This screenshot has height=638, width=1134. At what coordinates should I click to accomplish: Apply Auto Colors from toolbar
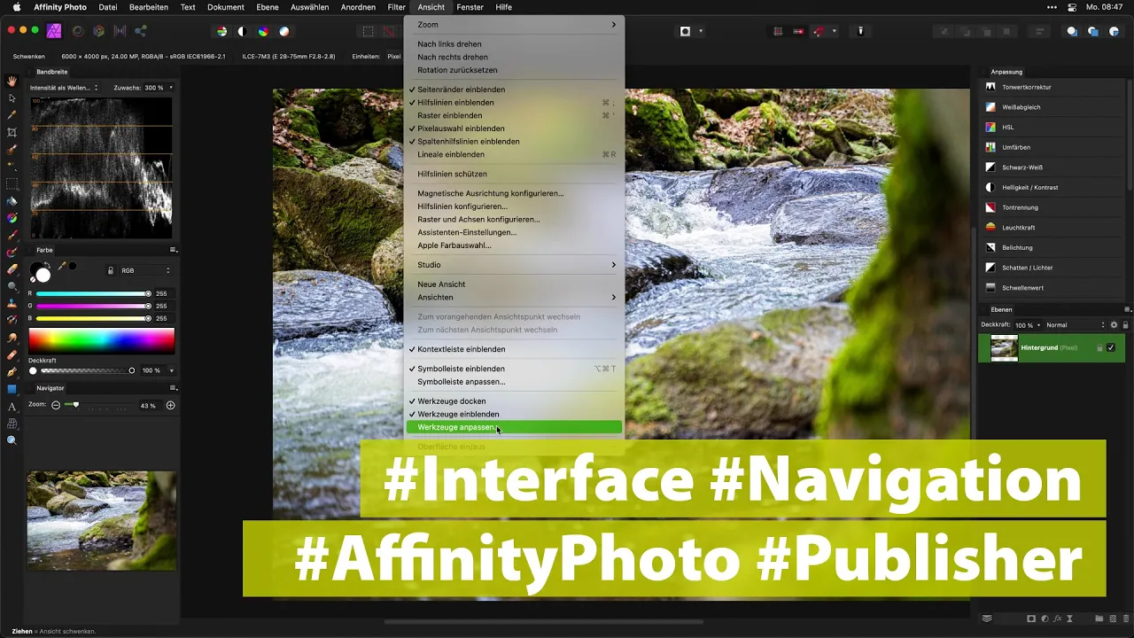tap(263, 31)
